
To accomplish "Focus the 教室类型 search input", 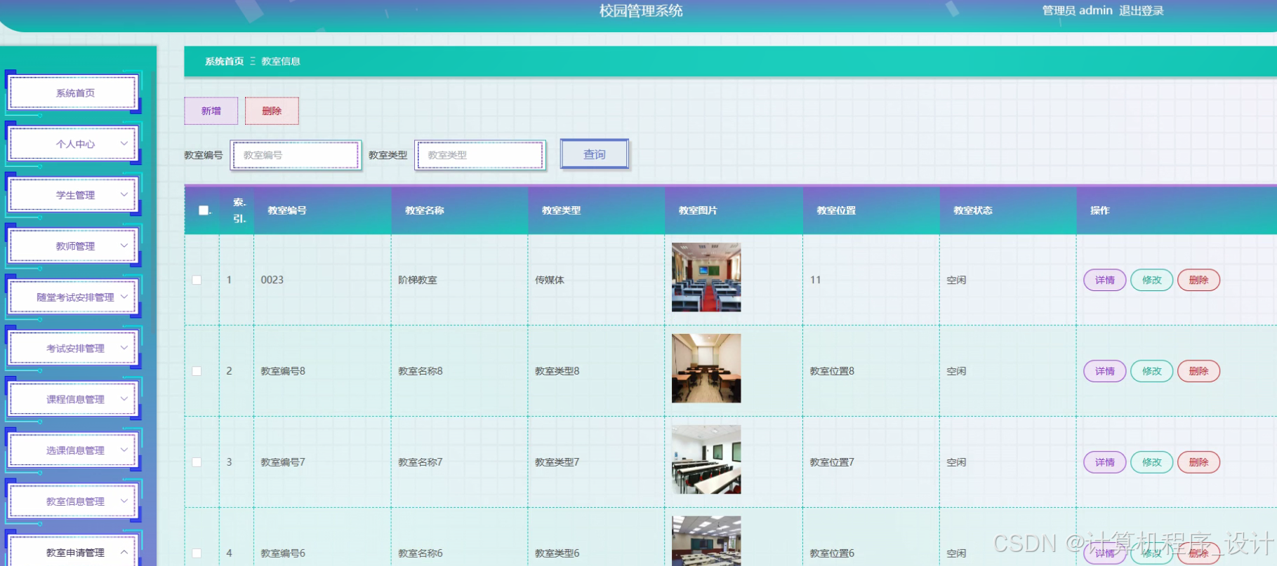I will click(480, 155).
